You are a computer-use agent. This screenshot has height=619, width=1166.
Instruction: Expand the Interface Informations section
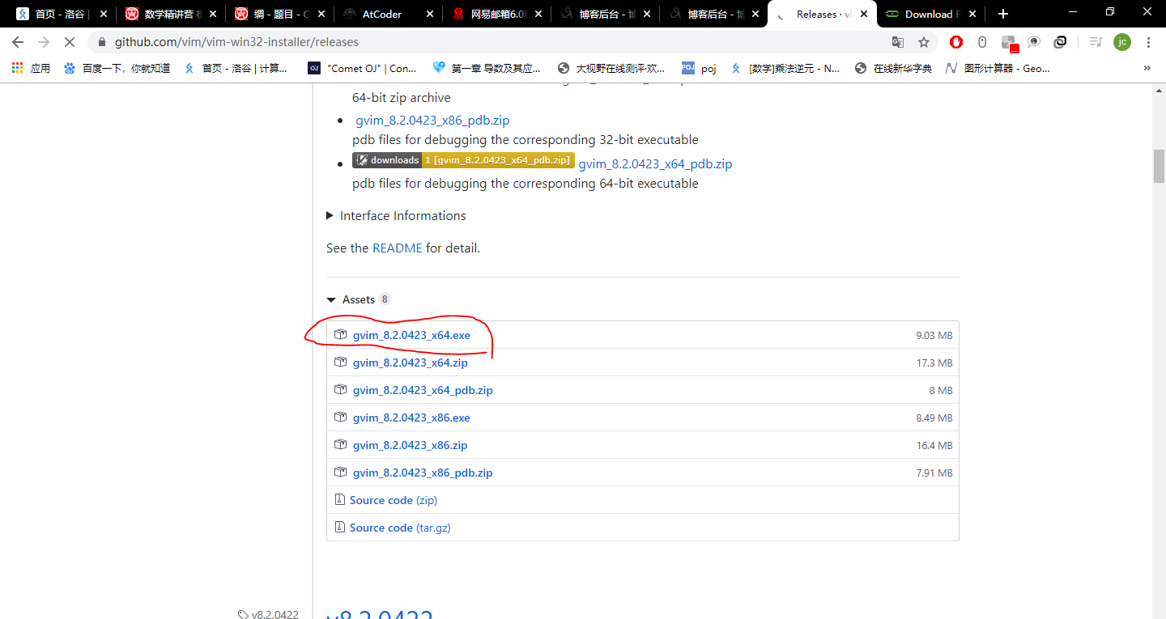point(396,216)
